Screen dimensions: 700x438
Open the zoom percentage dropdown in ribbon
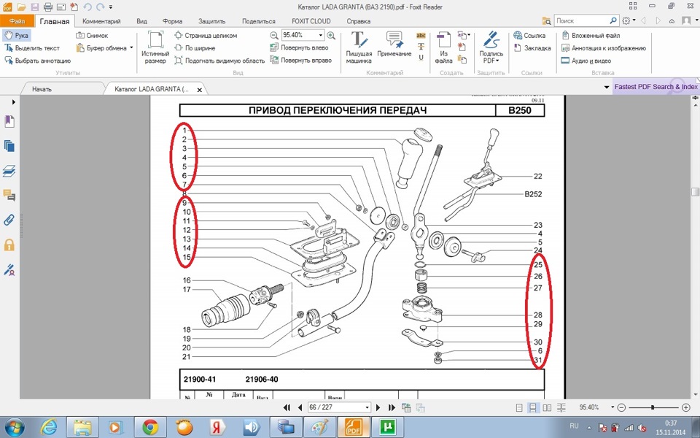click(321, 35)
